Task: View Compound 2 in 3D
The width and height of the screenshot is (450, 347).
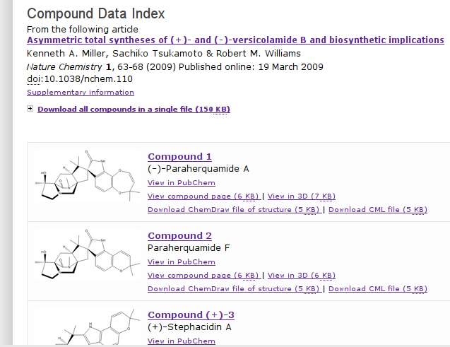Action: coord(302,275)
